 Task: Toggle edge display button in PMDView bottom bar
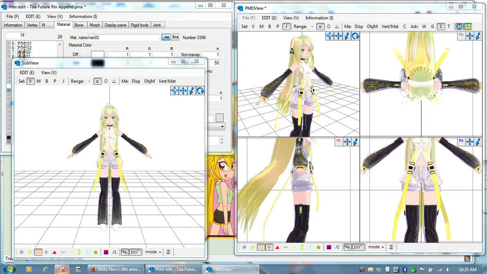[x=358, y=247]
